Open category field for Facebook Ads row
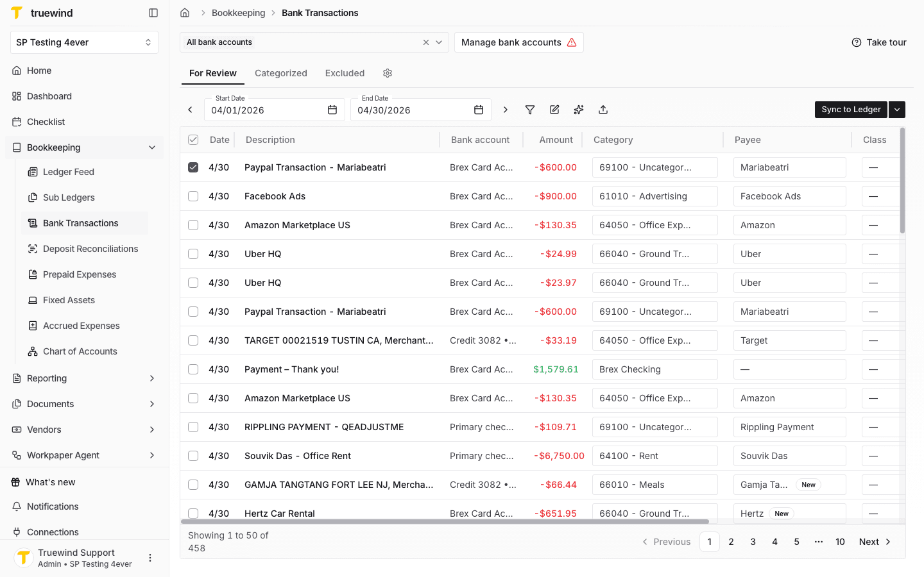This screenshot has height=577, width=924. 655,196
